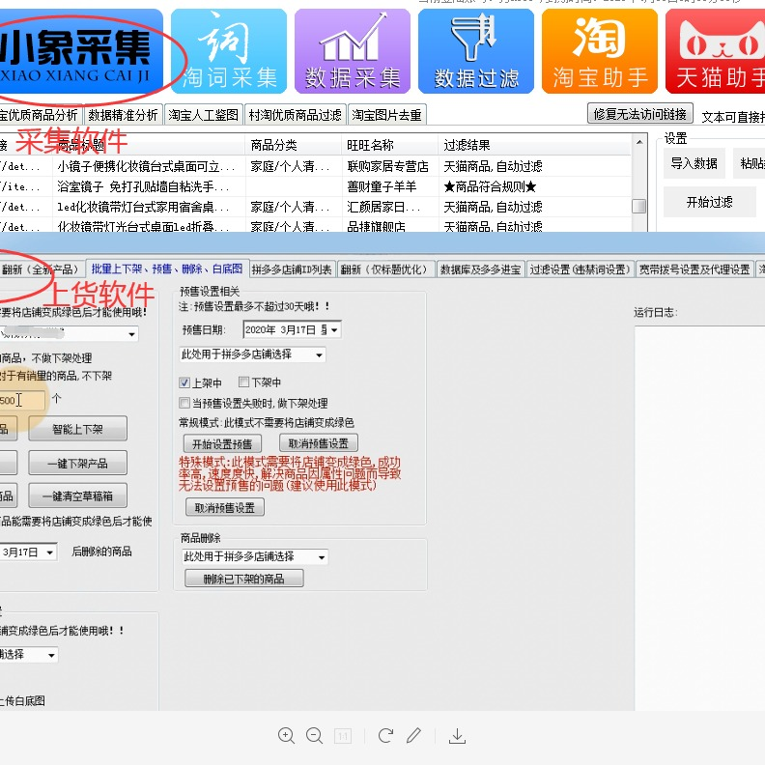Open the 淘宝助手 orange tile
This screenshot has width=765, height=765.
[600, 51]
